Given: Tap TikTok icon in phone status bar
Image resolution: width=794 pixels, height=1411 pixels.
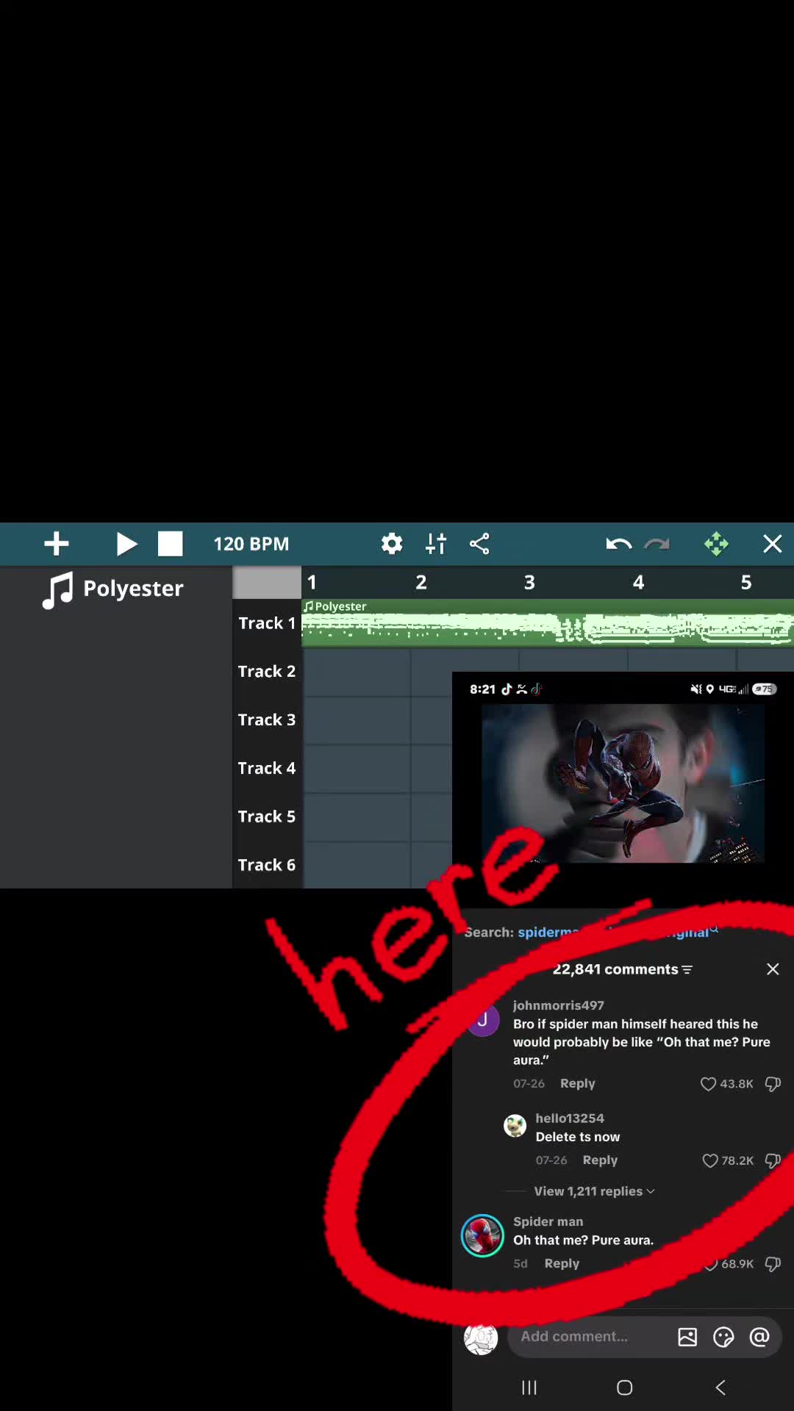Looking at the screenshot, I should tap(507, 689).
